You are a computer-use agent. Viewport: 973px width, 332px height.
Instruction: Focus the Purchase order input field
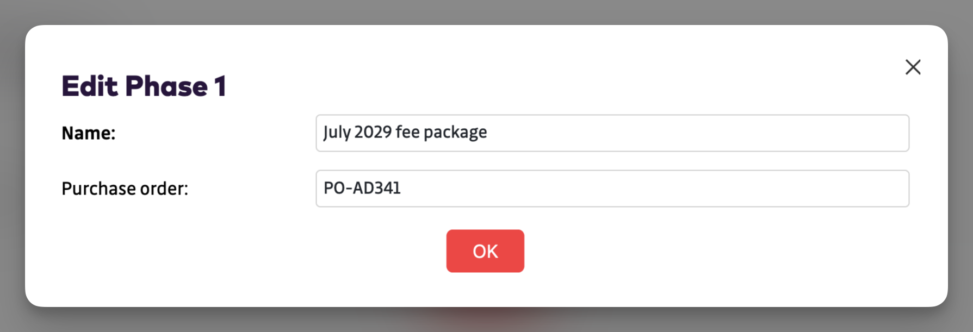612,189
